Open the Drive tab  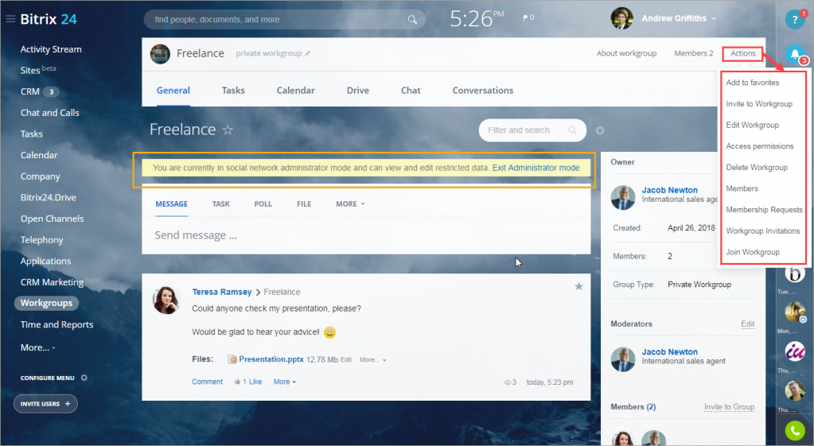click(358, 91)
